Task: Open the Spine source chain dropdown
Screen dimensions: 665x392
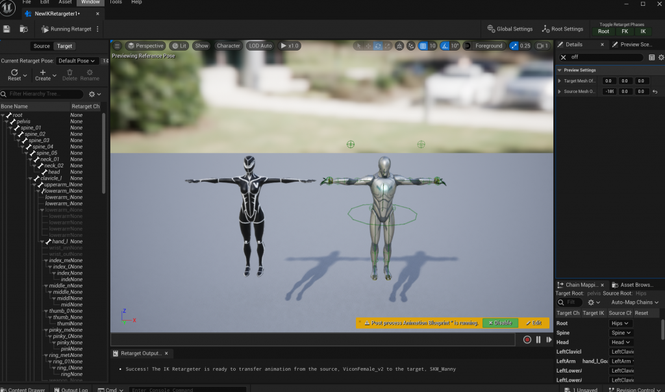Action: pos(621,333)
